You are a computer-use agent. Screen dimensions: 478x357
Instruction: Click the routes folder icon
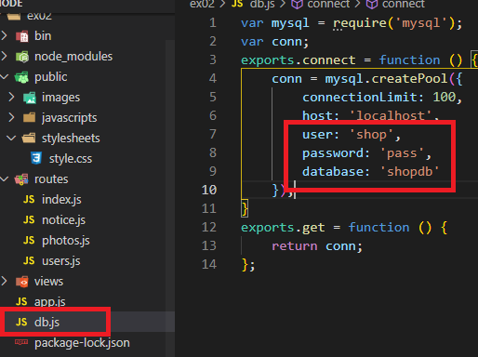tap(21, 179)
